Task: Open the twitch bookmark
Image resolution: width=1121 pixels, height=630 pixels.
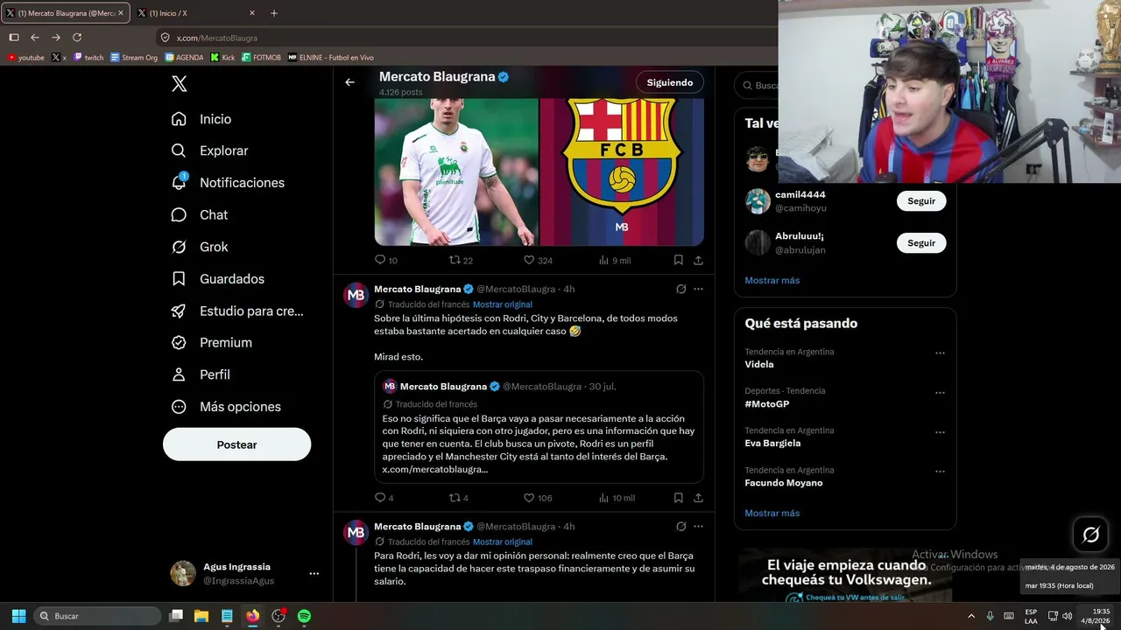Action: point(88,58)
